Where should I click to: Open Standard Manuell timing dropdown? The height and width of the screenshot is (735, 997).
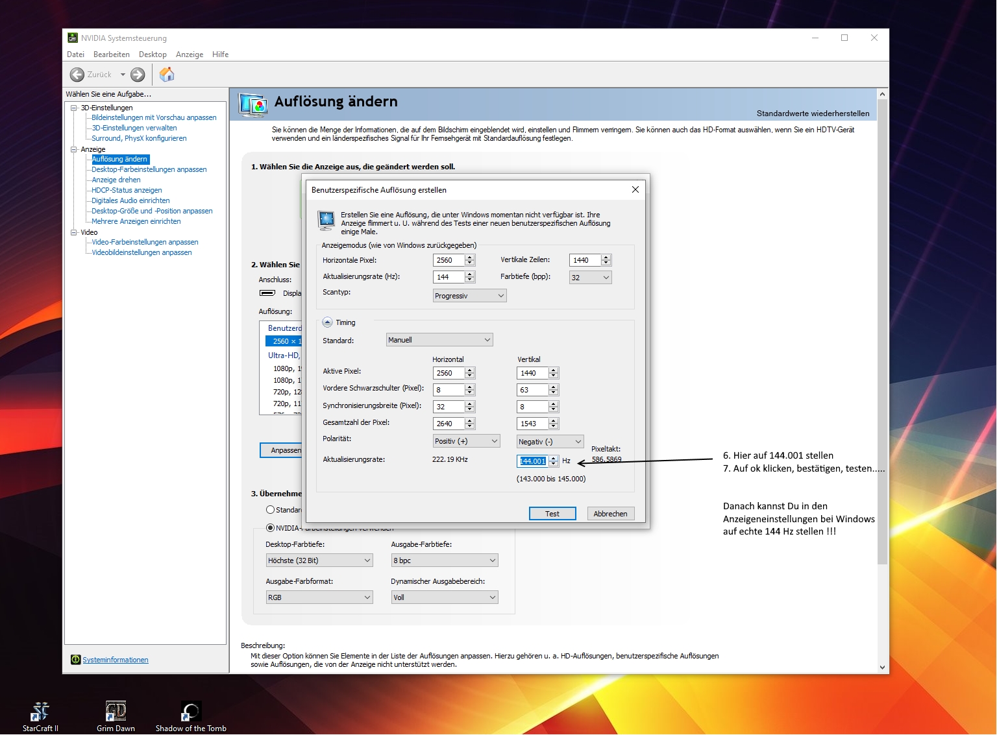439,340
